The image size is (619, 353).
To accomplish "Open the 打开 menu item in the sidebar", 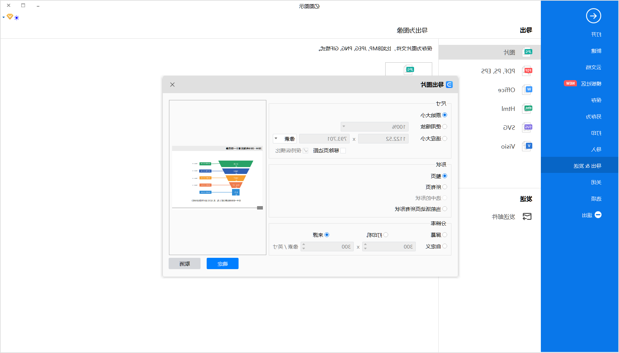I will [596, 34].
